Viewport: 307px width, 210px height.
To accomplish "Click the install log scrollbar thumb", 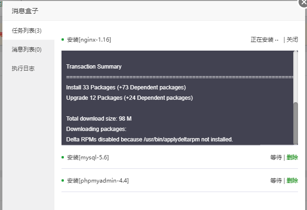I will pos(296,123).
